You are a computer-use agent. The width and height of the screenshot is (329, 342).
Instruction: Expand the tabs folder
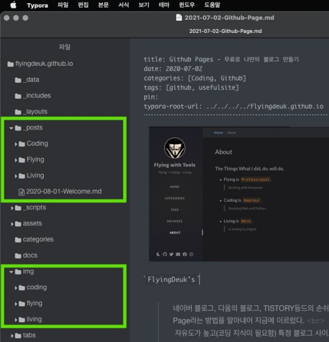click(x=12, y=335)
